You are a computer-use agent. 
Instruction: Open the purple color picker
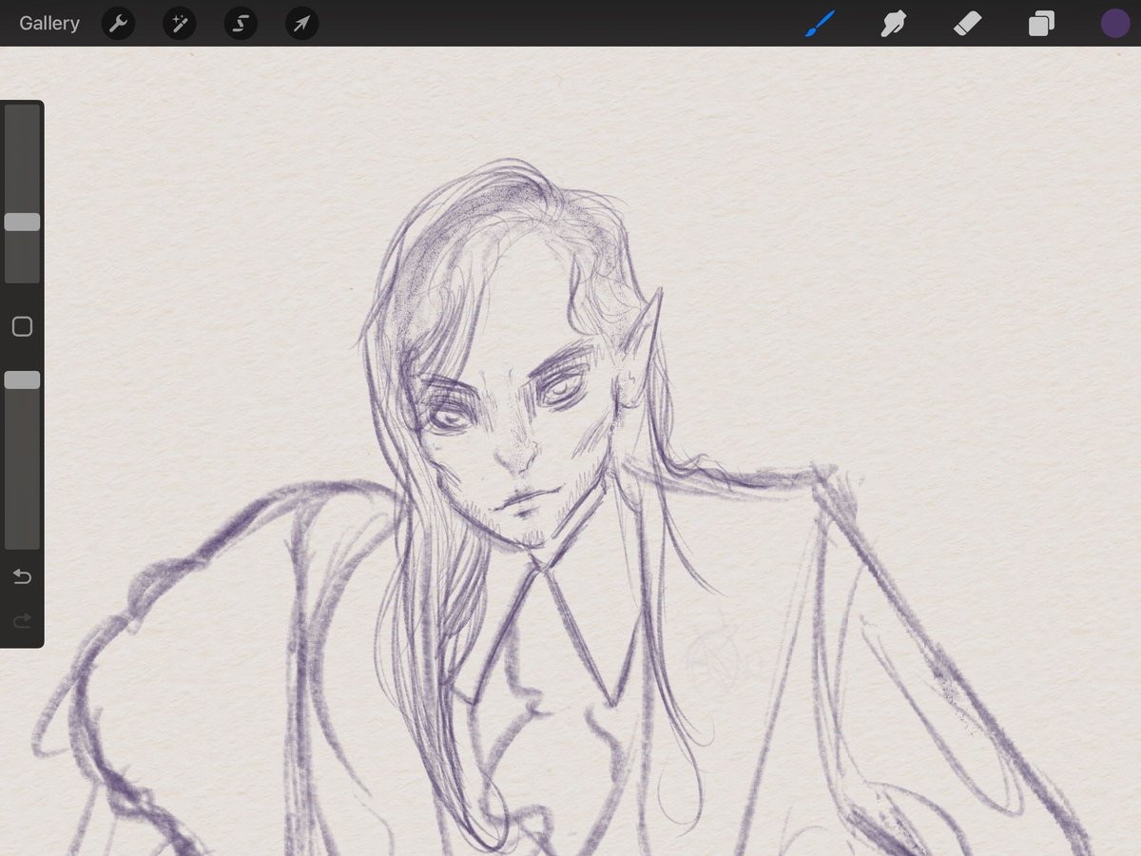[1115, 24]
